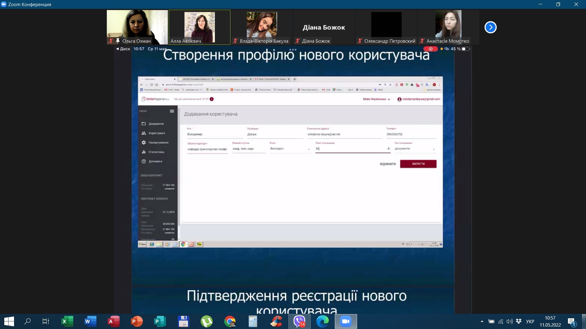
Task: Open Windows Calculator from the taskbar
Action: click(253, 321)
